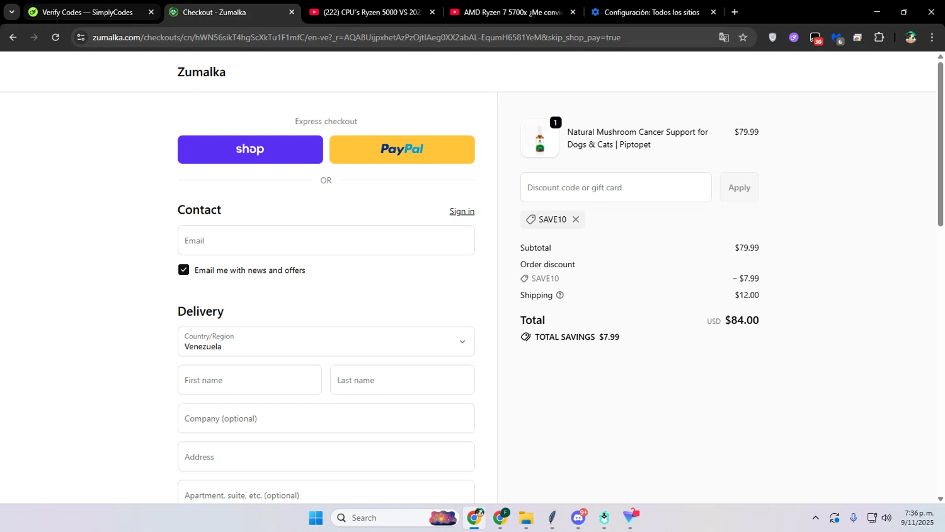This screenshot has width=945, height=532.
Task: Click the translate page icon
Action: (x=724, y=38)
